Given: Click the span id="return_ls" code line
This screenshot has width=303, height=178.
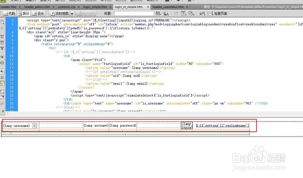Looking at the screenshot, I should [79, 36].
